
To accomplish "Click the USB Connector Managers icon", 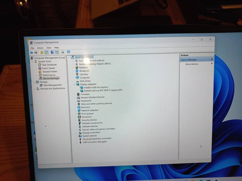I will (80, 142).
